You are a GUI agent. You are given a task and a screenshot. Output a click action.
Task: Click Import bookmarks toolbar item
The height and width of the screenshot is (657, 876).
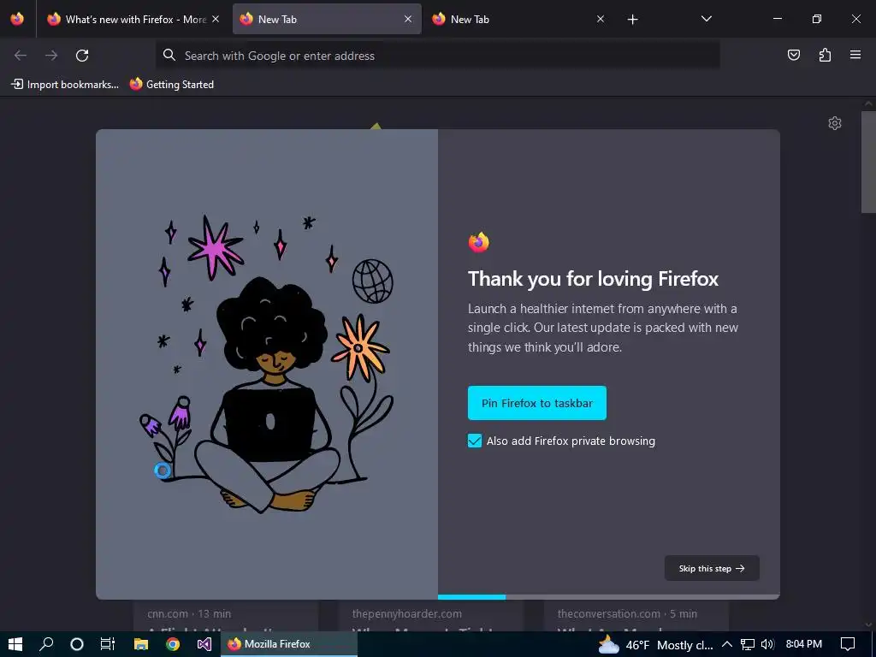(x=65, y=85)
